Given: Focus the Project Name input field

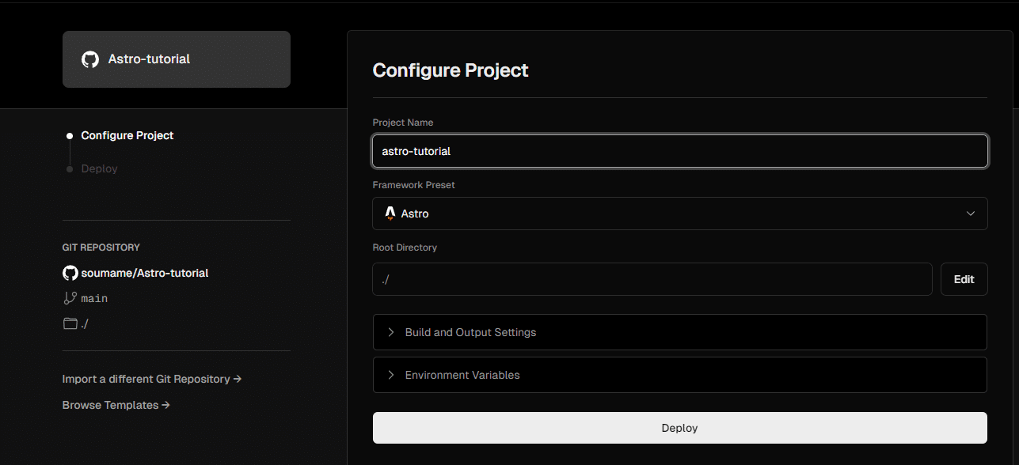Looking at the screenshot, I should tap(679, 151).
